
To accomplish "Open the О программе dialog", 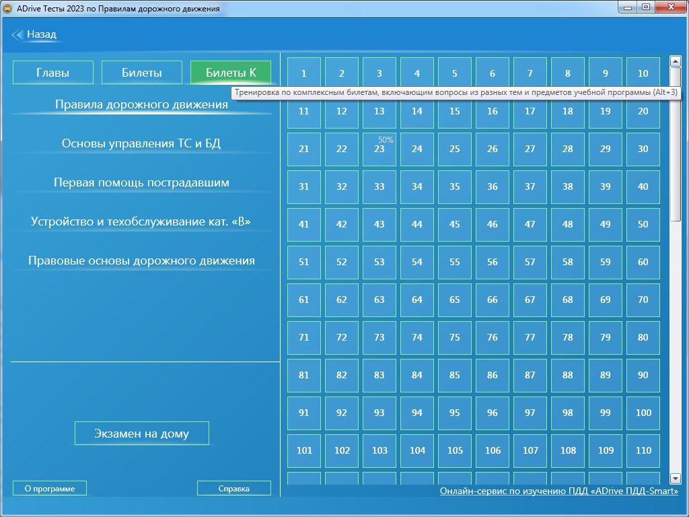I will (50, 489).
